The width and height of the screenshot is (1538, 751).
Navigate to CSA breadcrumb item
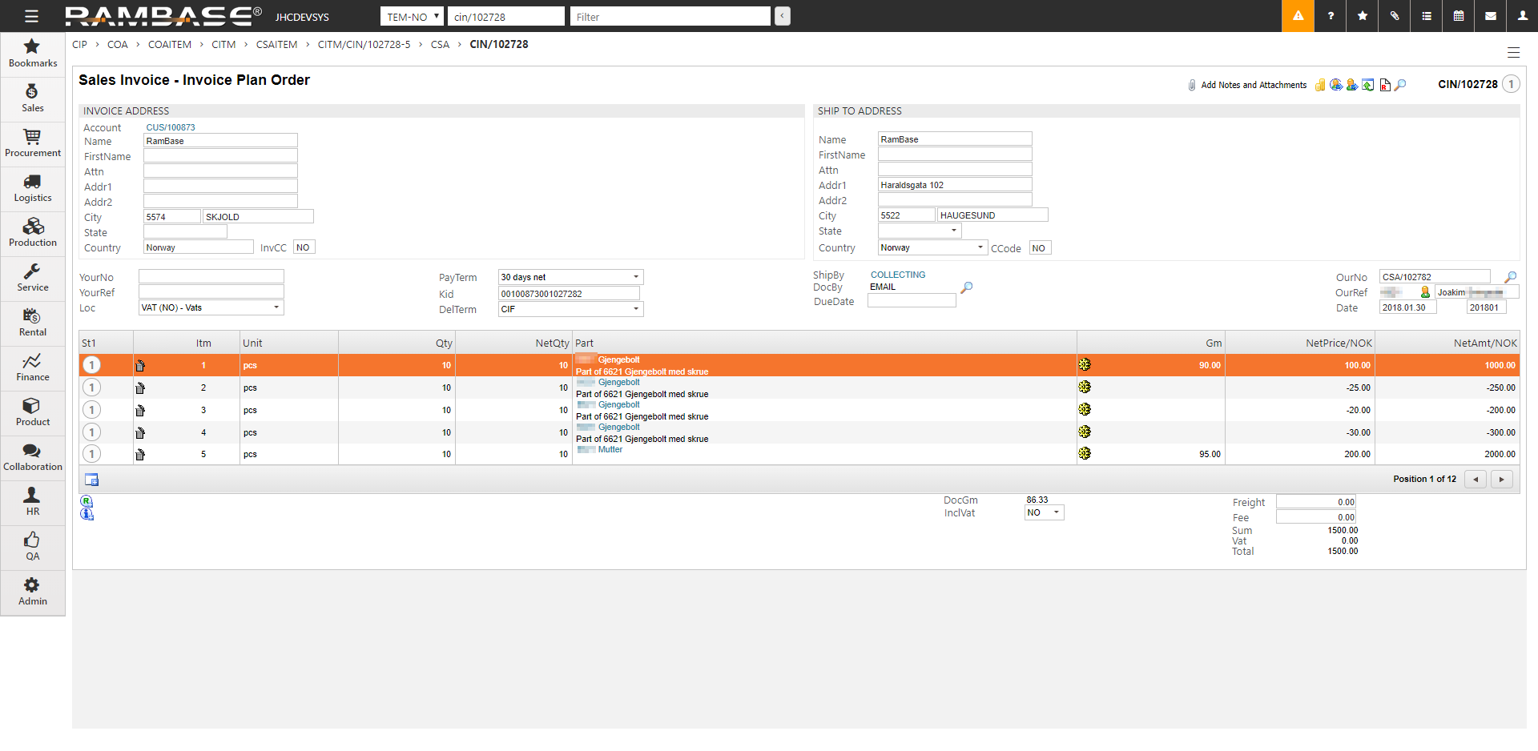[440, 45]
